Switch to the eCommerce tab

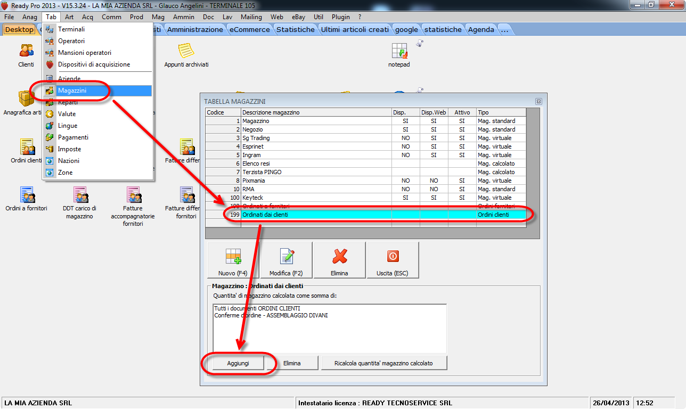tap(250, 29)
